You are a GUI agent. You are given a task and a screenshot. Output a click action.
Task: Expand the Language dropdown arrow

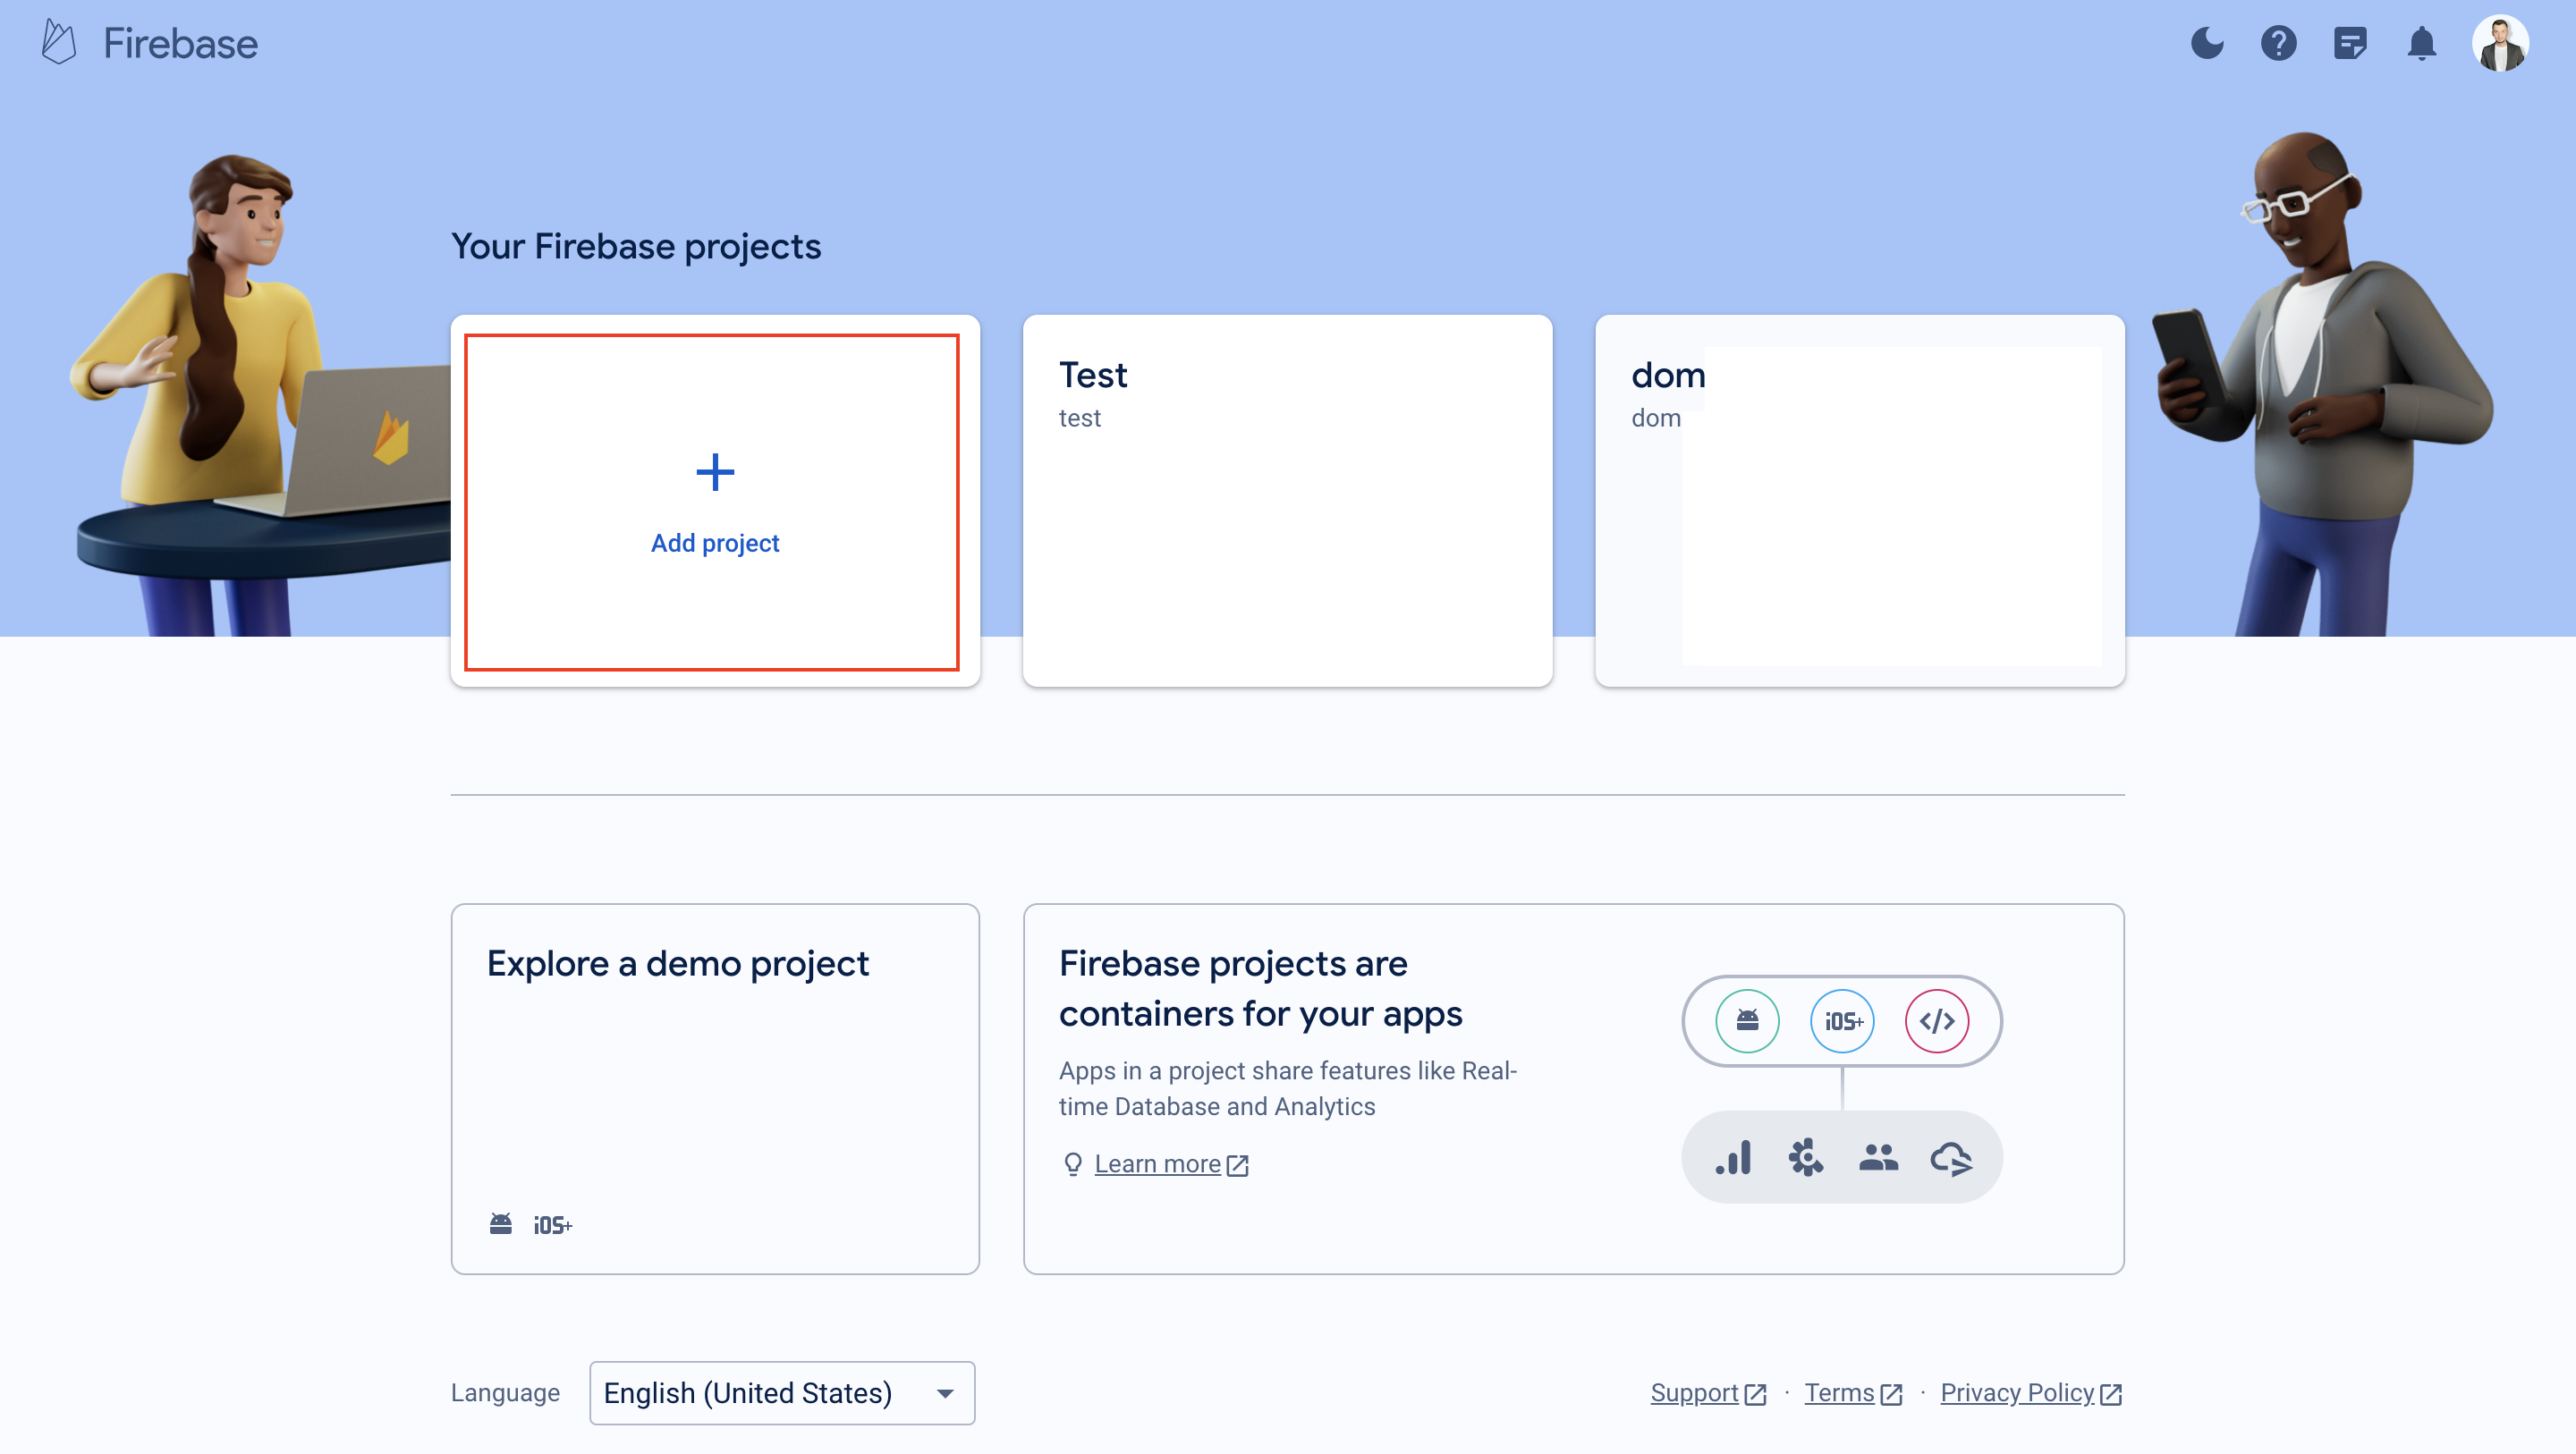point(944,1393)
